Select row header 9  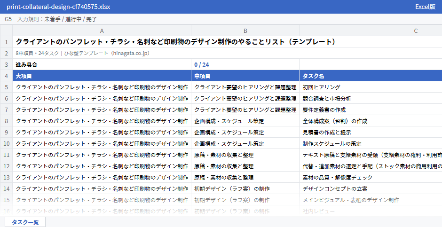click(x=6, y=132)
